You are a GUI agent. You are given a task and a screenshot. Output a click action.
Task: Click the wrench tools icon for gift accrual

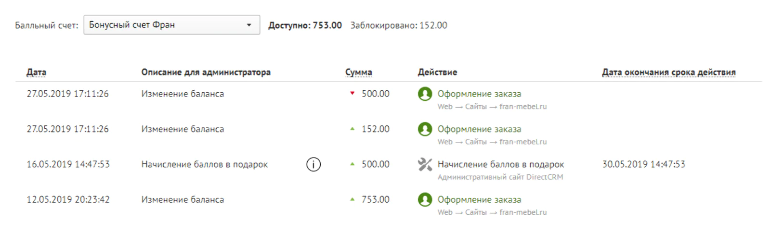point(425,165)
